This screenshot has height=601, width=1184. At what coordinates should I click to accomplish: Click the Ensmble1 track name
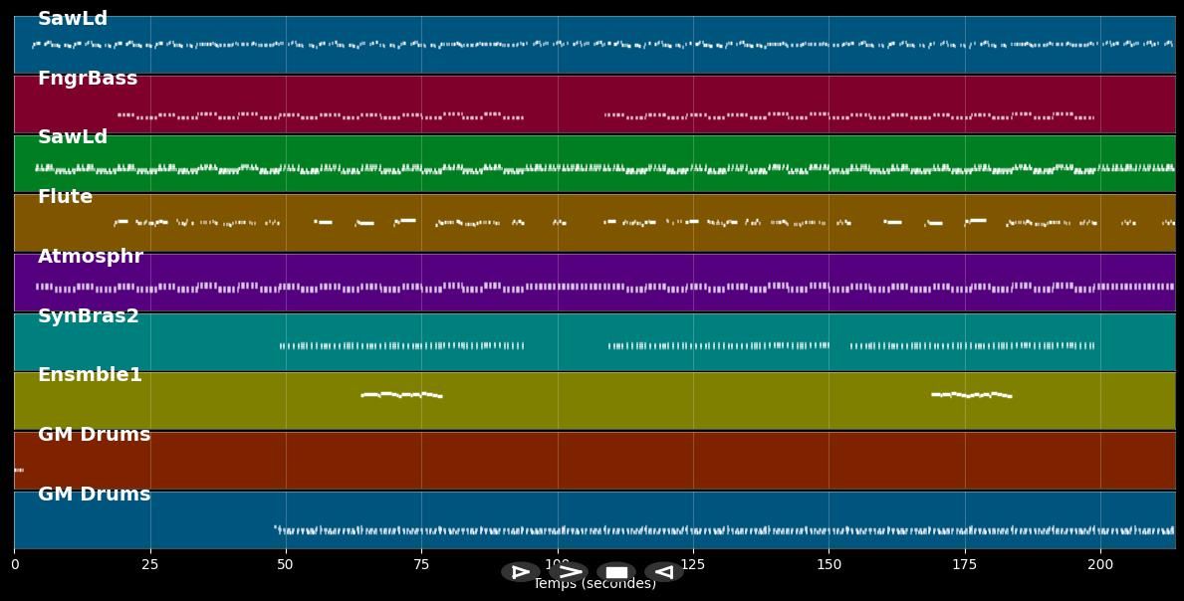90,375
